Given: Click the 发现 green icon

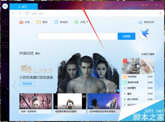Looking at the screenshot, I should 76,22.
